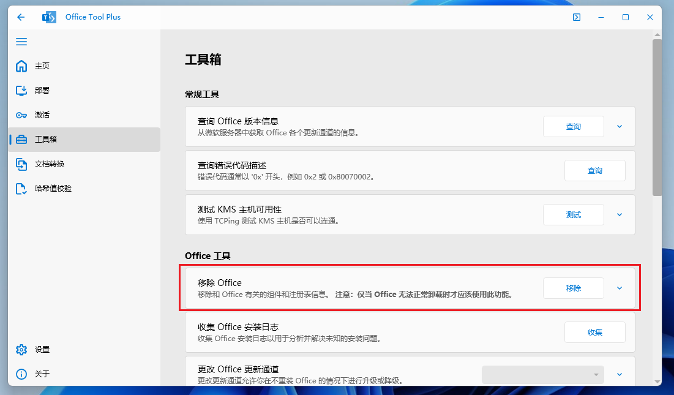Click the vertical scrollbar thumb
Screen dimensions: 674x395
657,118
